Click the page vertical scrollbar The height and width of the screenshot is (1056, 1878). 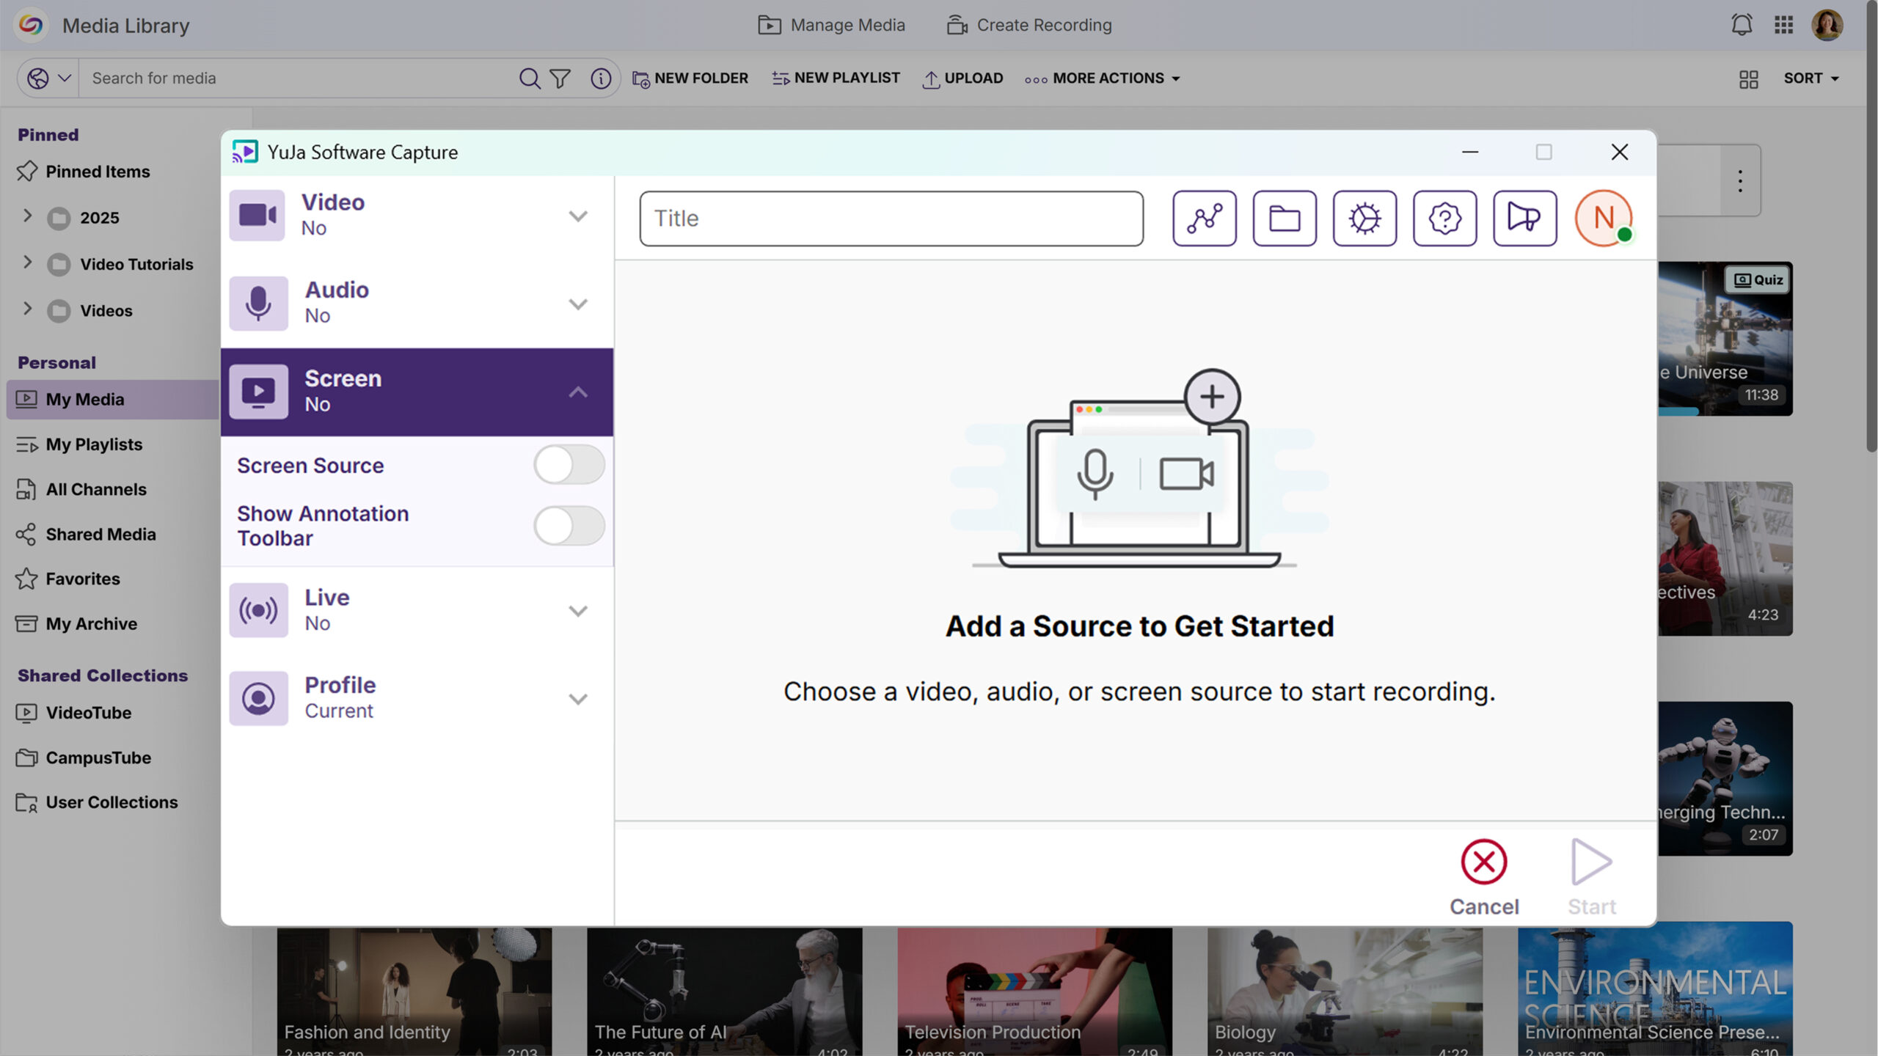(1871, 227)
